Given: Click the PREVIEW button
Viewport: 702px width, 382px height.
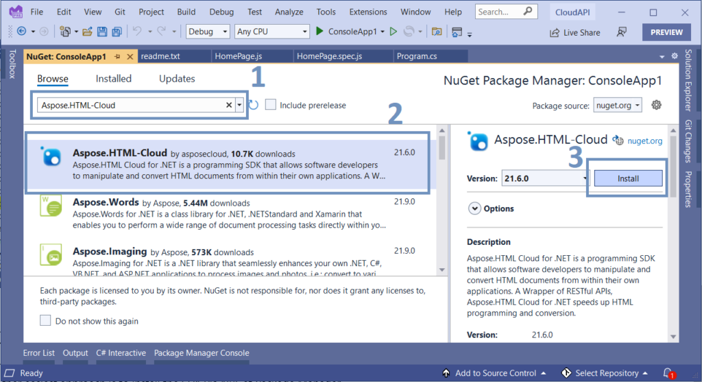Looking at the screenshot, I should coord(666,32).
